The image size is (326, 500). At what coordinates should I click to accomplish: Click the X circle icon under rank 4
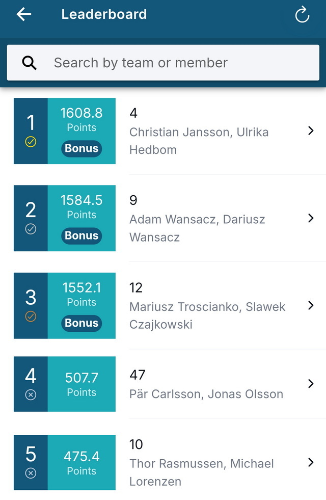tap(31, 395)
